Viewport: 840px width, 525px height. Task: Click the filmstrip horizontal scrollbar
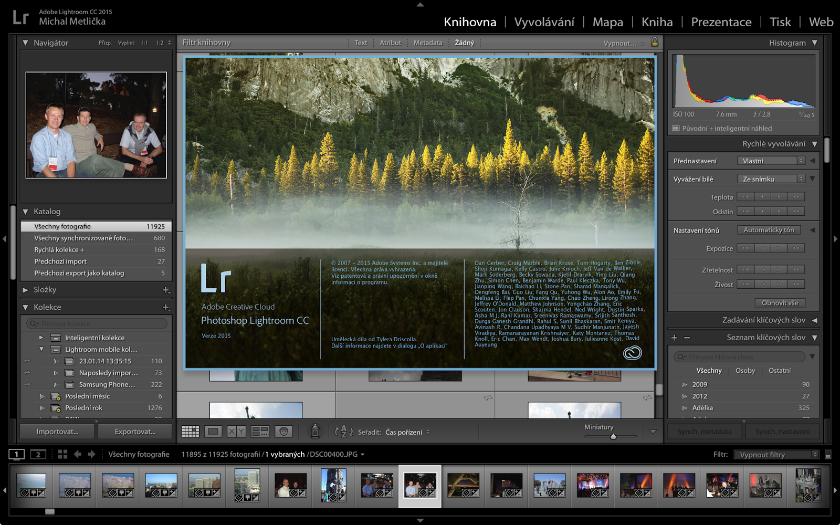50,511
